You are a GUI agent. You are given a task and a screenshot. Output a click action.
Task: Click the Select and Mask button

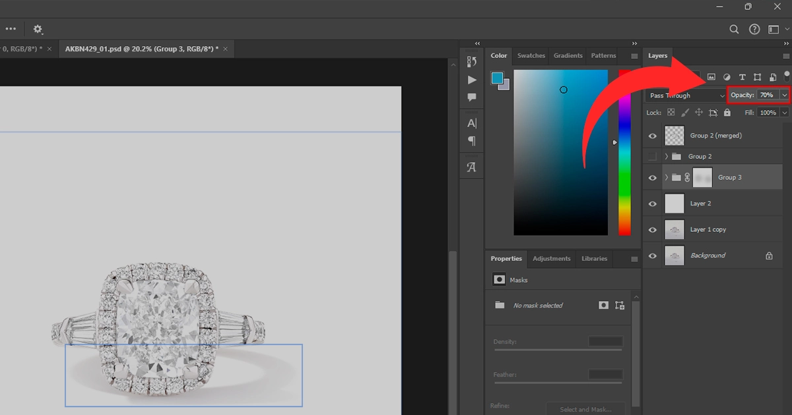coord(584,409)
